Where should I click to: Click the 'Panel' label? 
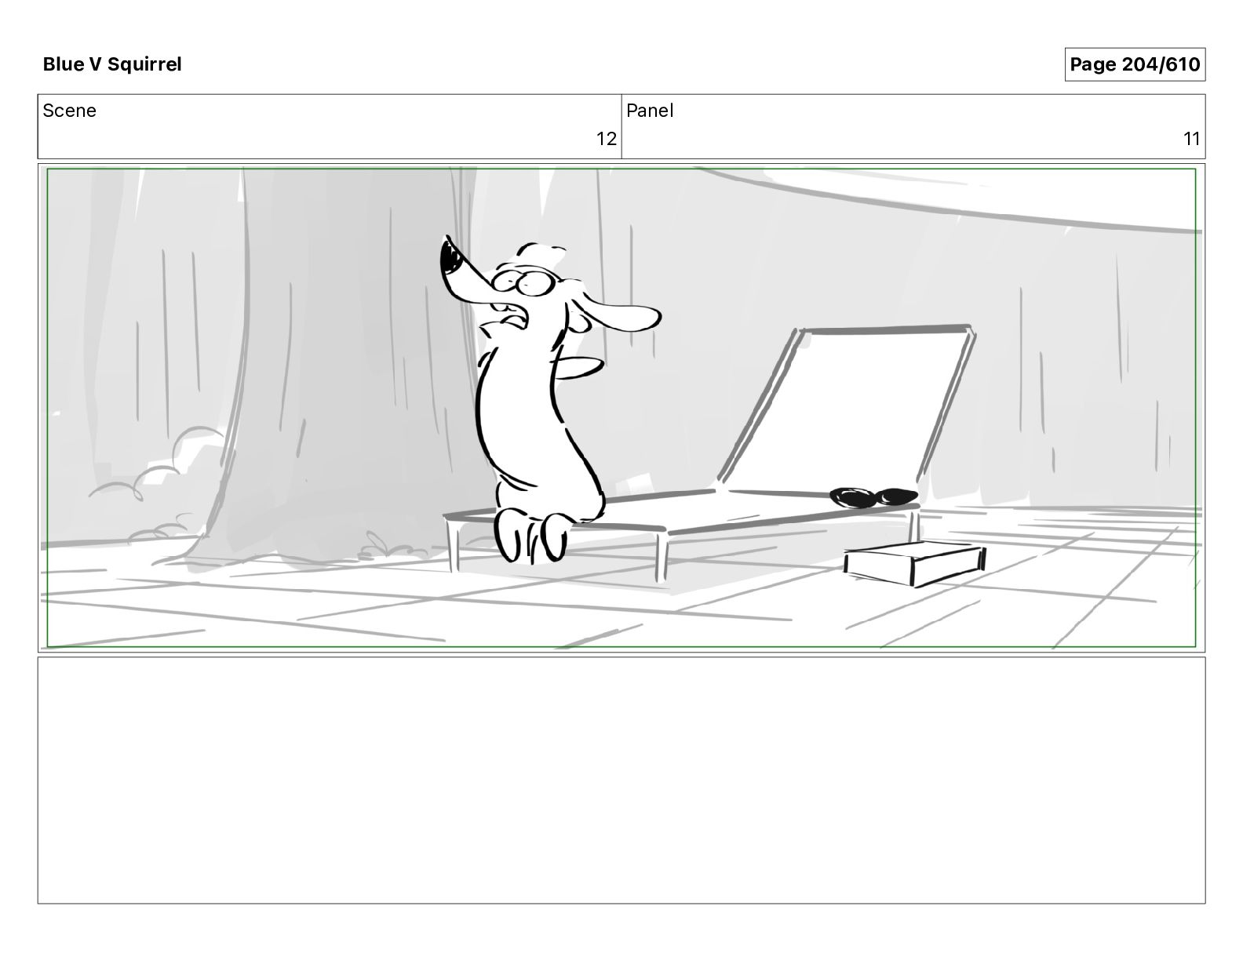pos(650,111)
